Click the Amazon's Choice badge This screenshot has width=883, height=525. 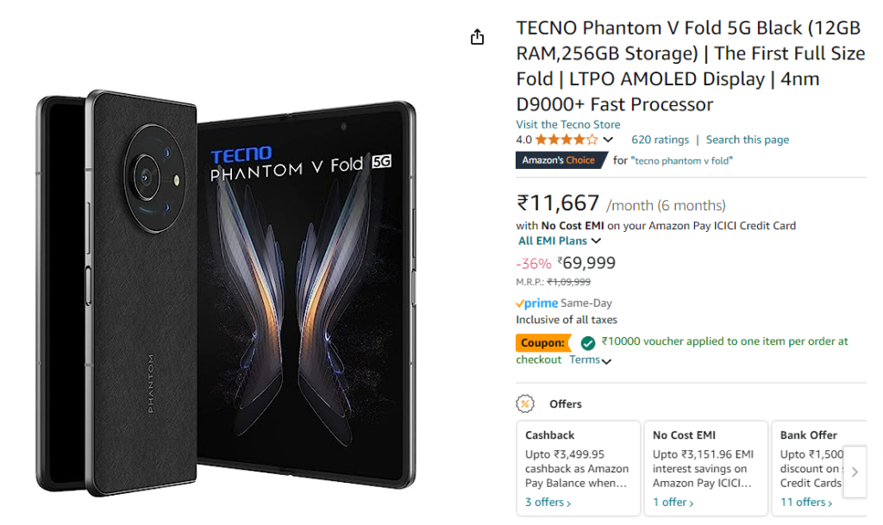coord(559,160)
